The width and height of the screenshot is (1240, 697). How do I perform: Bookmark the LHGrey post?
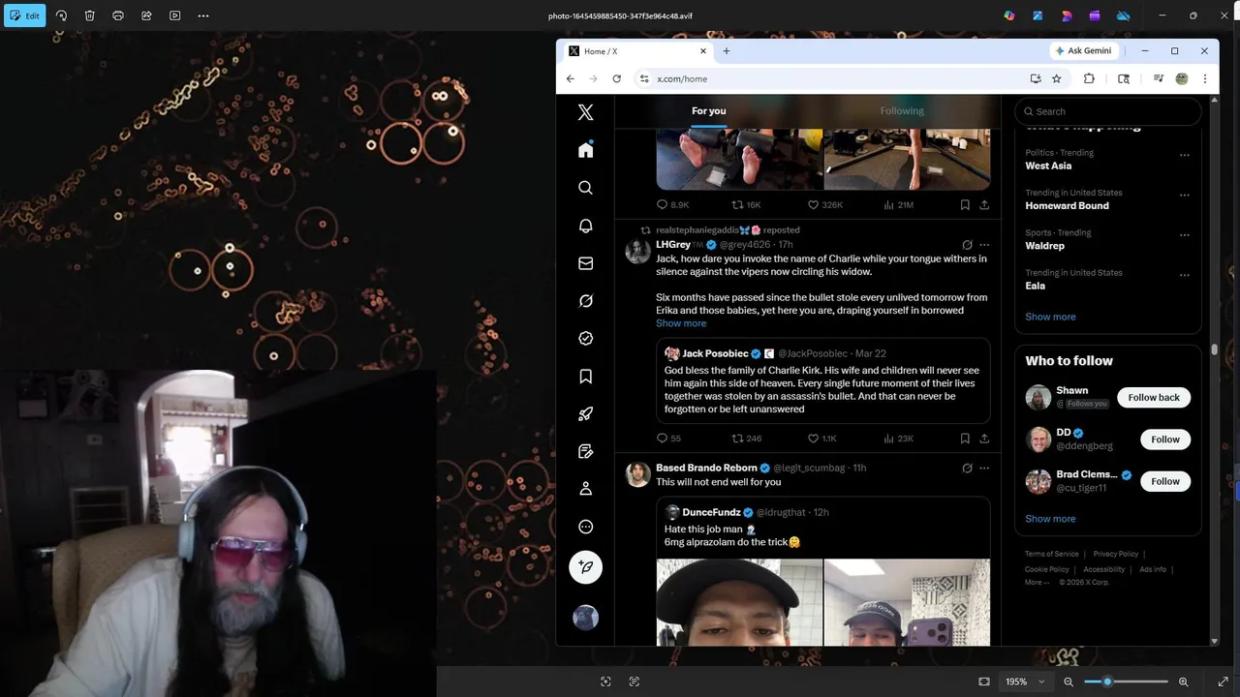(x=965, y=439)
